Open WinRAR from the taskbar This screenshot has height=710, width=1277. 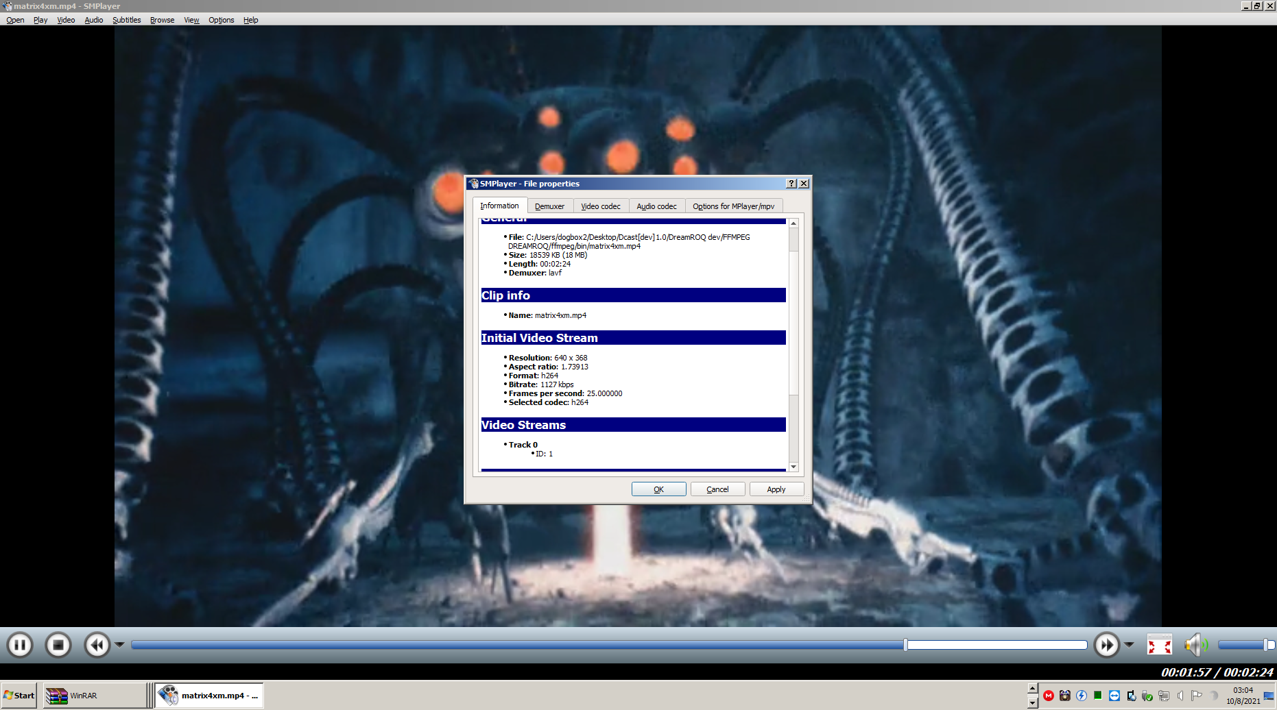point(95,696)
